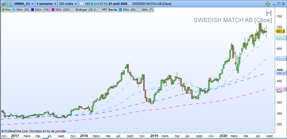This screenshot has height=139, width=287.
Task: Click the 2020 label on time axis
Action: point(224,136)
